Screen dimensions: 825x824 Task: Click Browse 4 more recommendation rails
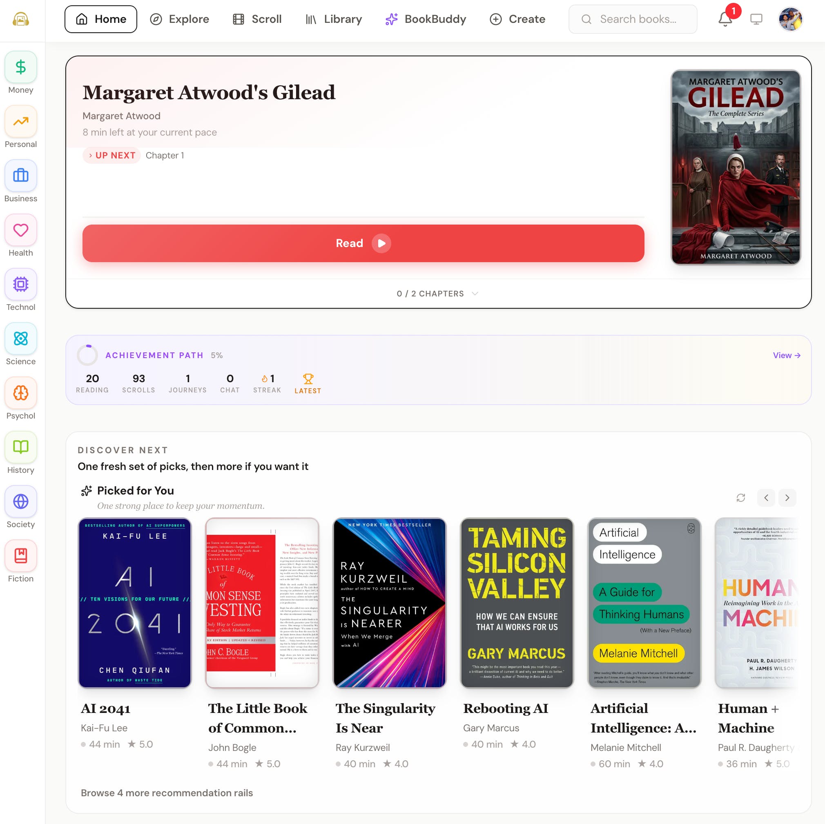[x=167, y=793]
